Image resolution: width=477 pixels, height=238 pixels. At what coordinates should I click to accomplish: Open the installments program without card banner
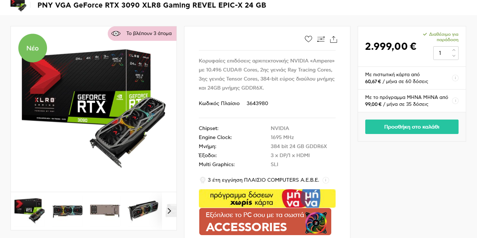click(267, 198)
